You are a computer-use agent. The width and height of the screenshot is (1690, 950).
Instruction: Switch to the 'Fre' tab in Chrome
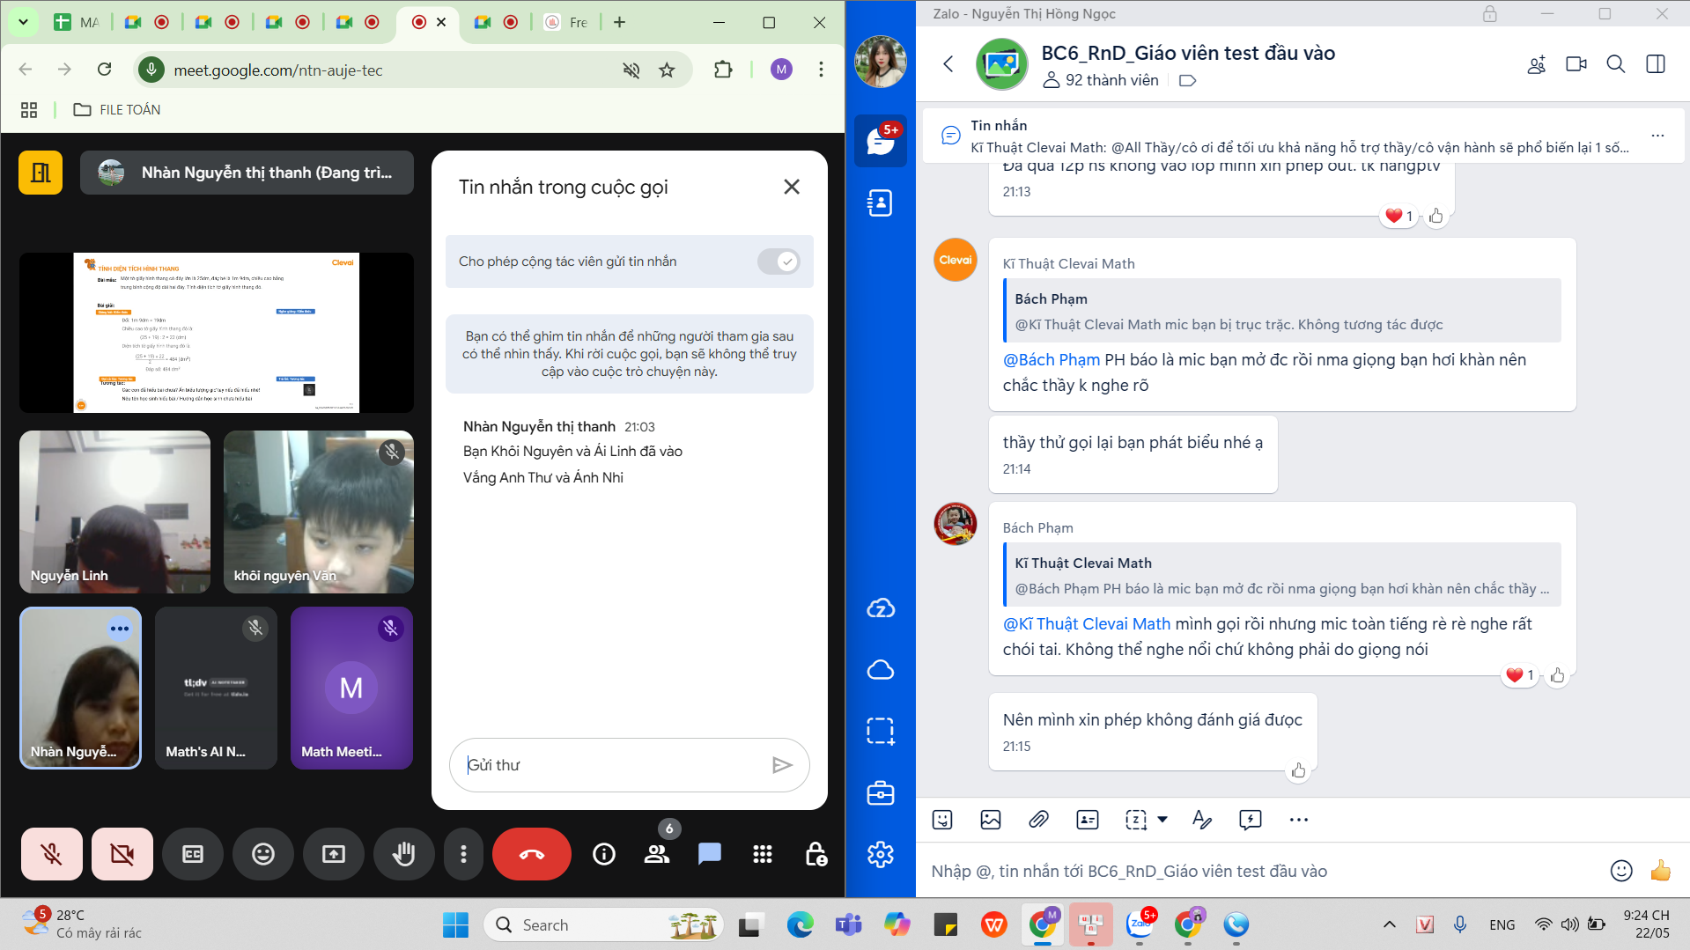point(567,22)
